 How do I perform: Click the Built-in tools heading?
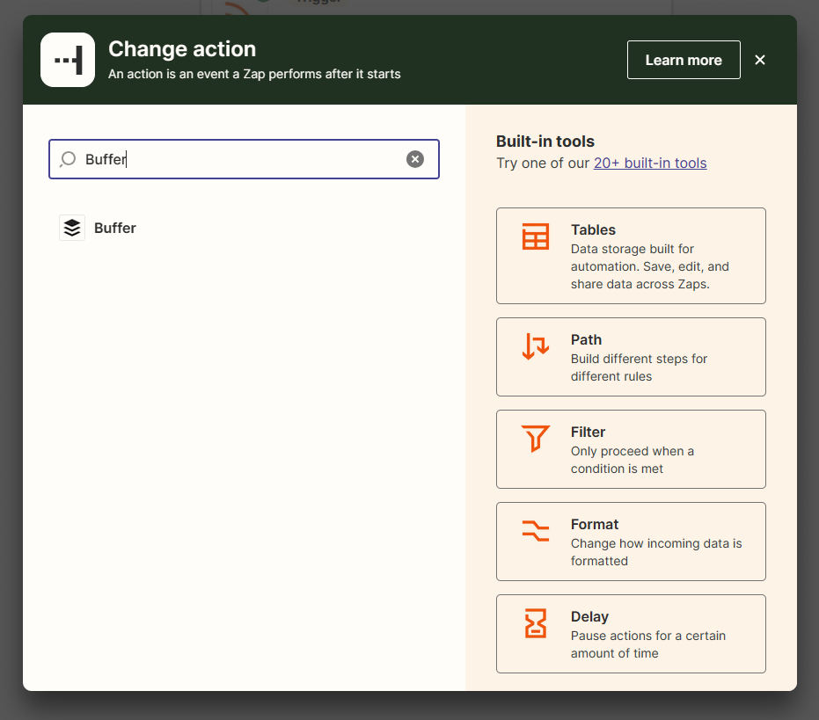point(545,142)
